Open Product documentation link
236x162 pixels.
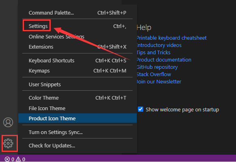coord(164,60)
